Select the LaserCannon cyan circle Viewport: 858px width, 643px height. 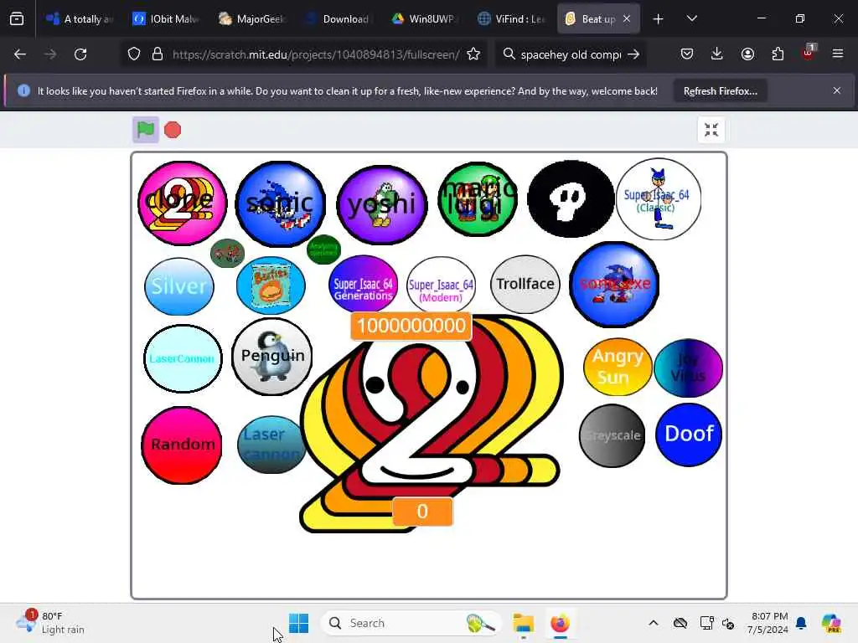coord(183,358)
